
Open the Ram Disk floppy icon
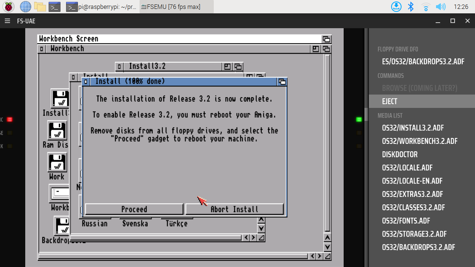pyautogui.click(x=58, y=131)
